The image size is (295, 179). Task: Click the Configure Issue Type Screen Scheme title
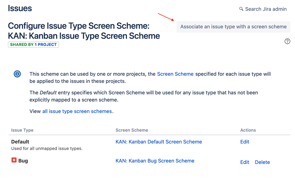84,31
